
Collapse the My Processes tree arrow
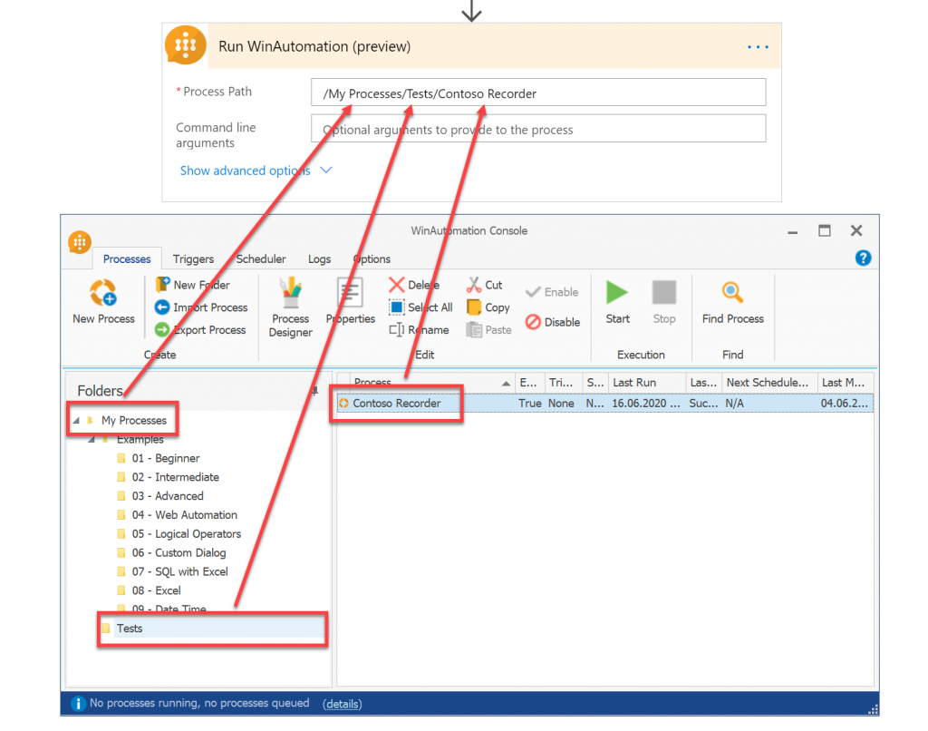click(x=76, y=420)
